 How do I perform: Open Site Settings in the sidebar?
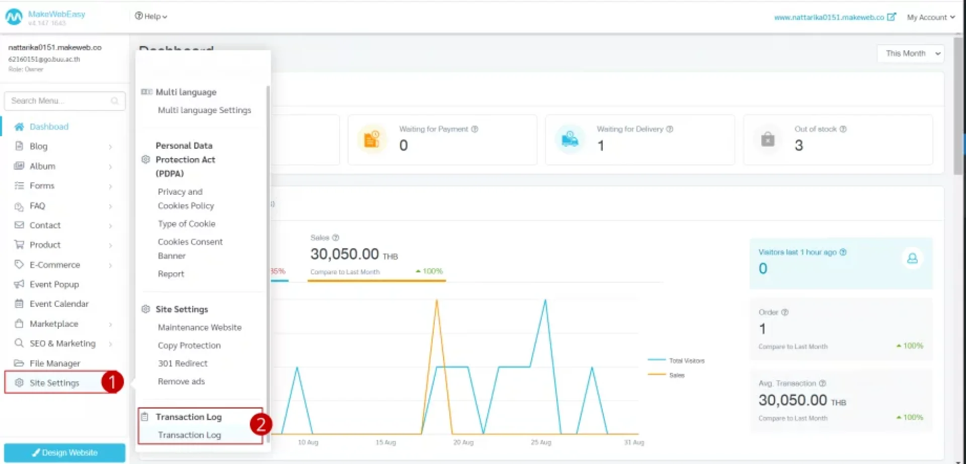[54, 383]
